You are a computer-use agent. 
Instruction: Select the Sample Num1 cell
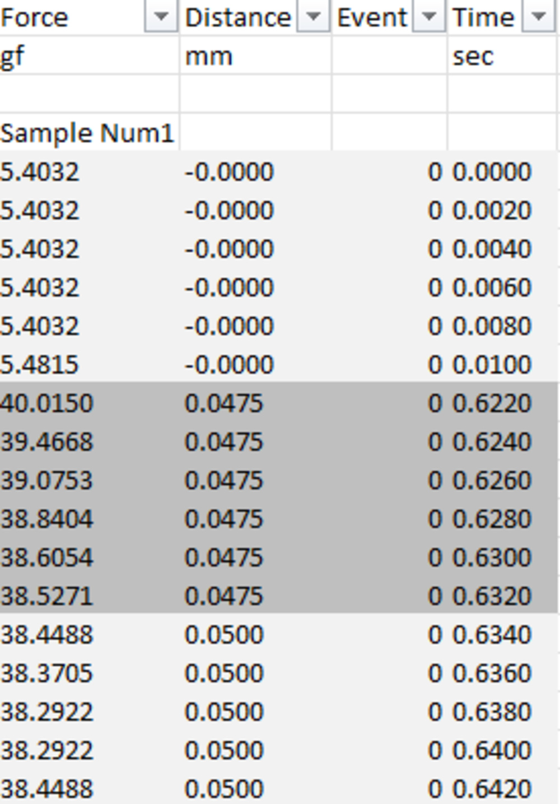tap(87, 133)
